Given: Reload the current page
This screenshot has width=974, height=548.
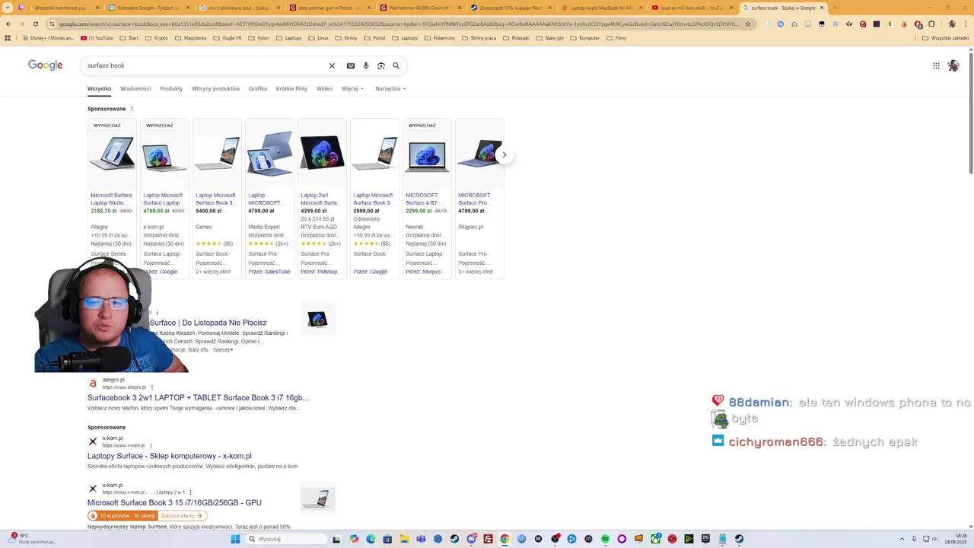Looking at the screenshot, I should click(36, 24).
